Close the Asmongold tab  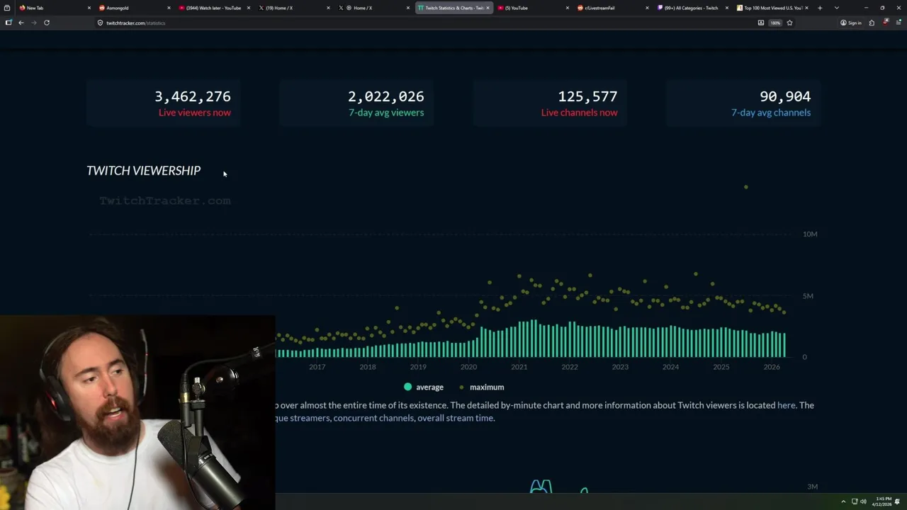[x=169, y=8]
